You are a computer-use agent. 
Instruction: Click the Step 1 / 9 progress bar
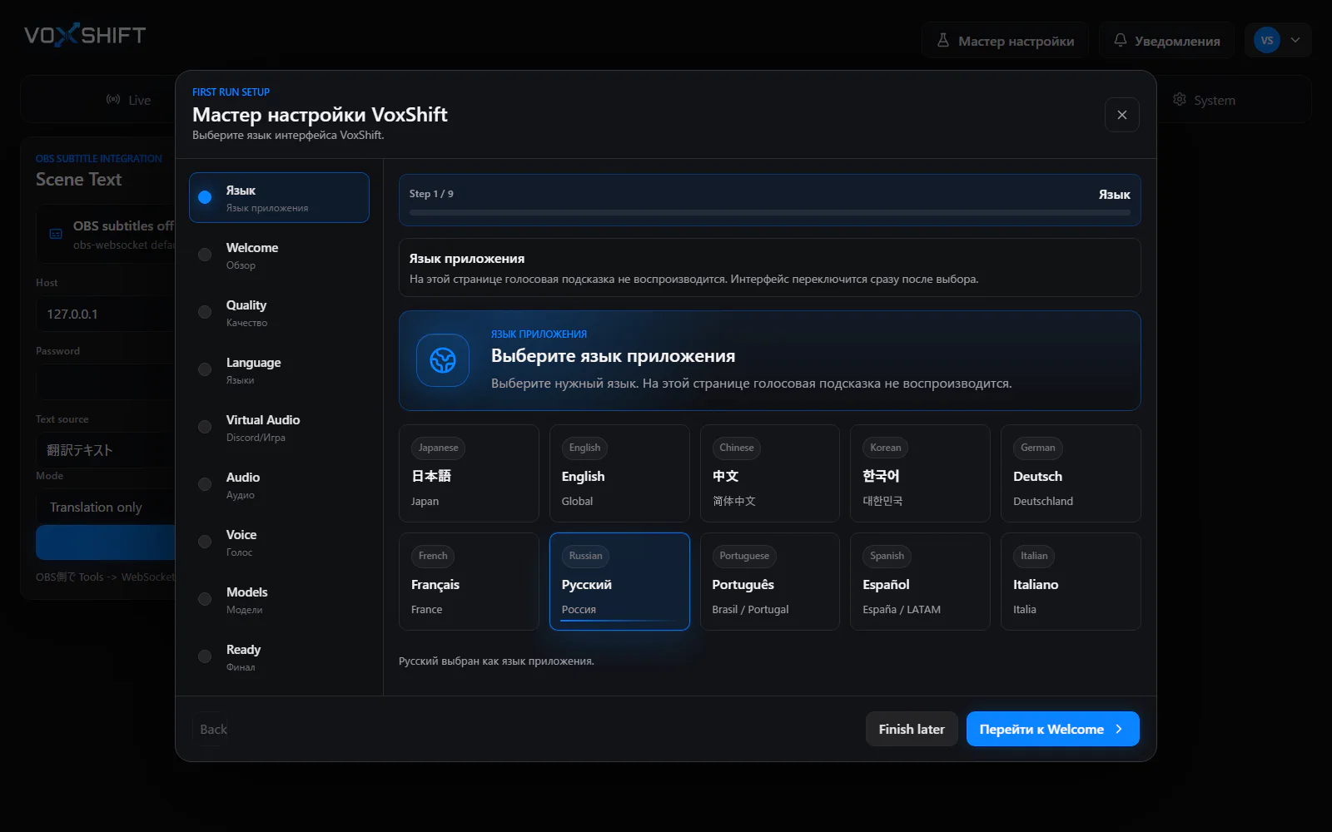click(770, 213)
